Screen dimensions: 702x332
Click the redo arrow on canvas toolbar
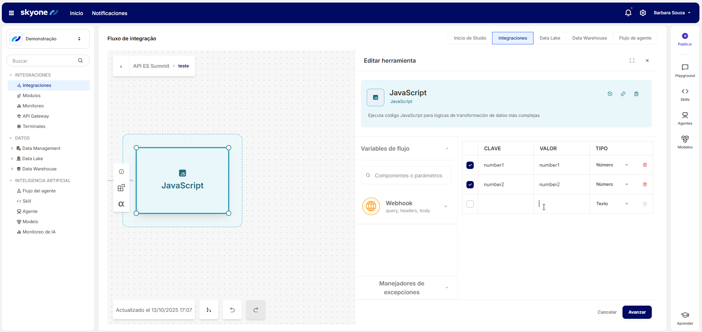pos(256,310)
